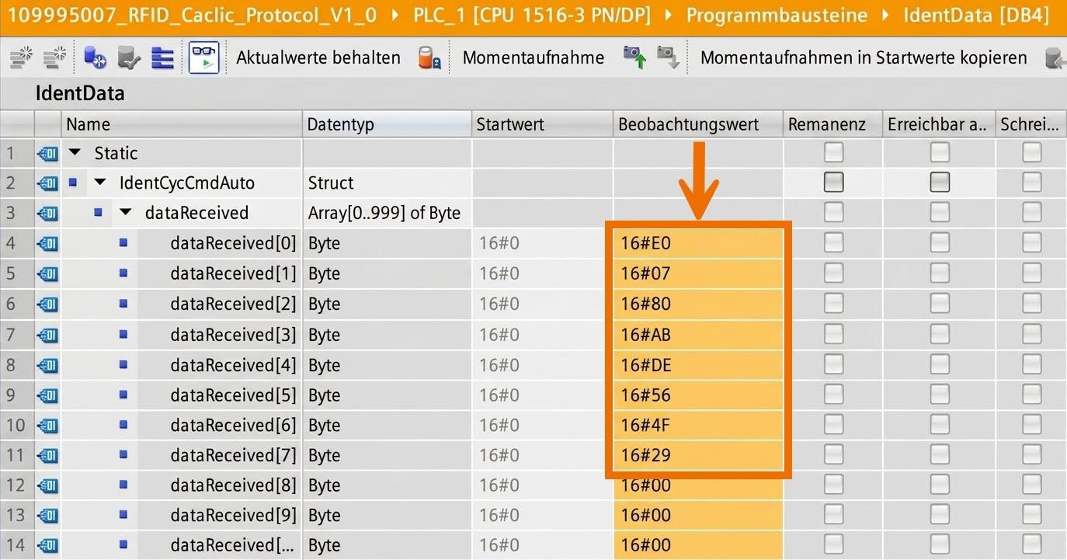This screenshot has width=1067, height=560.
Task: Select row number 10 header
Action: pyautogui.click(x=16, y=425)
